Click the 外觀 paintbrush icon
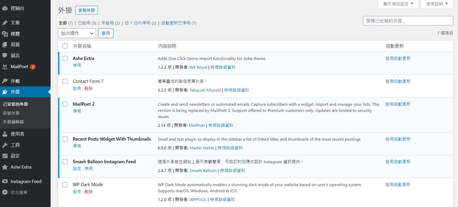This screenshot has width=458, height=207. 5,81
